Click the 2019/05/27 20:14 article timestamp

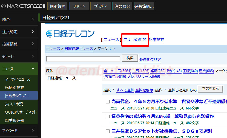140,123
